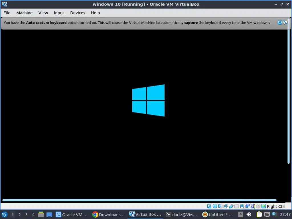Open the View menu
The height and width of the screenshot is (219, 292).
(x=43, y=13)
